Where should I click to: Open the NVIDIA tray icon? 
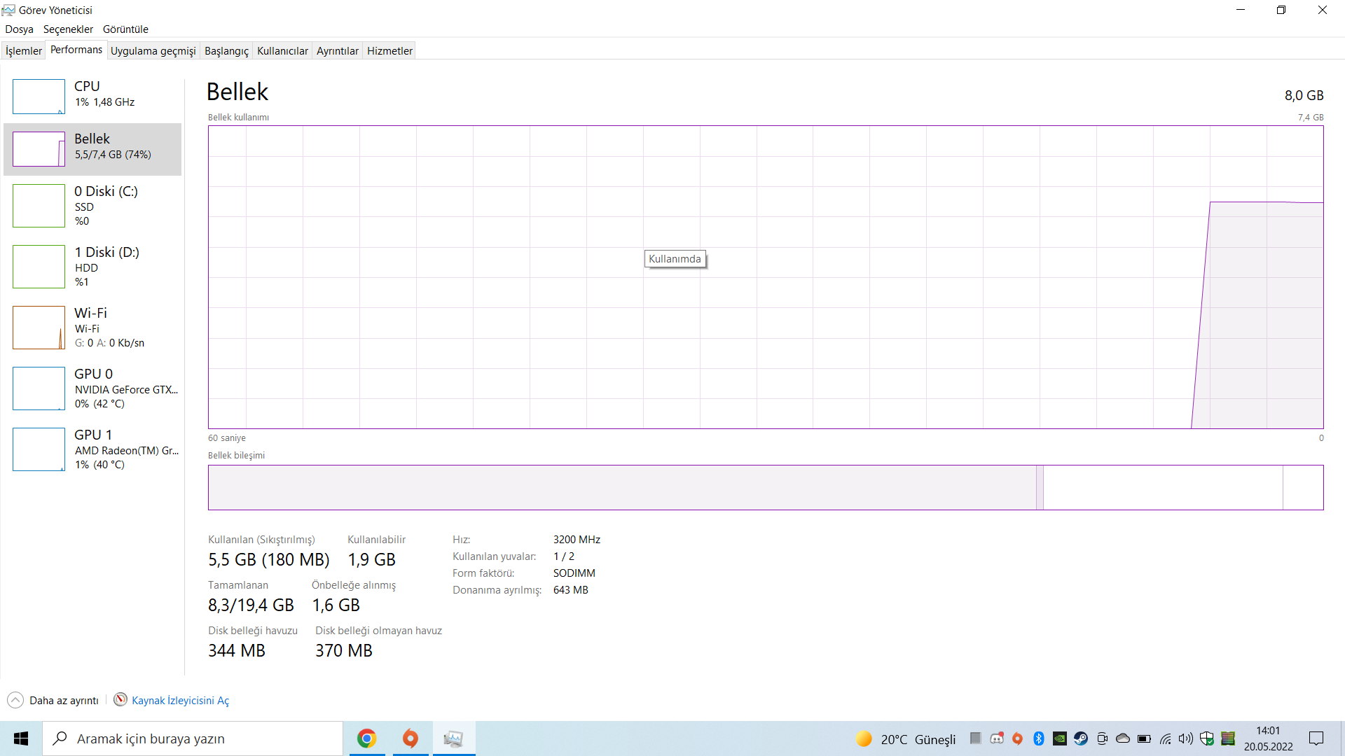tap(1060, 738)
